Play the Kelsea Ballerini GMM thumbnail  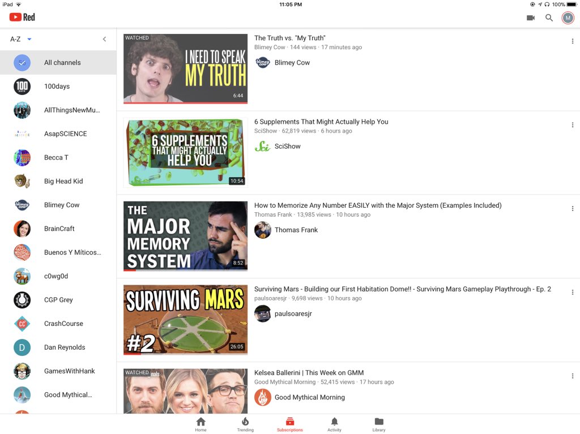185,391
